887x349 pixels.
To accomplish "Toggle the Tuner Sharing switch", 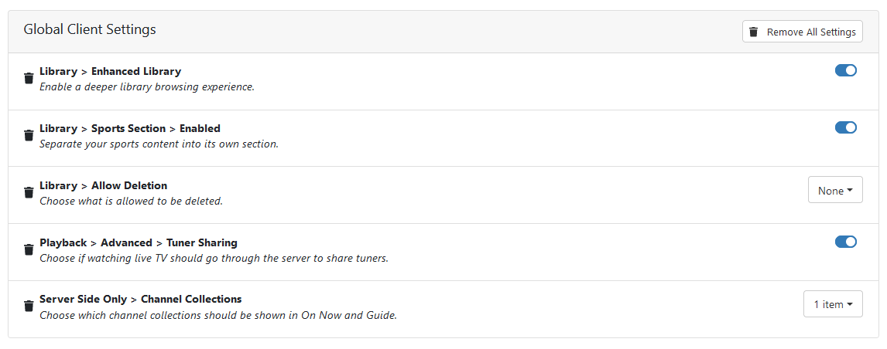I will [x=845, y=242].
